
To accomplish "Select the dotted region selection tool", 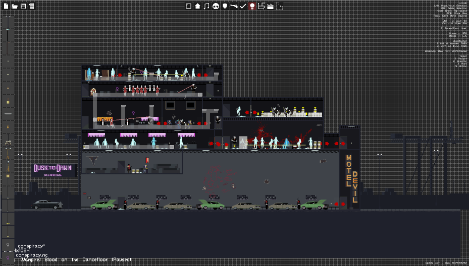I will (x=279, y=6).
